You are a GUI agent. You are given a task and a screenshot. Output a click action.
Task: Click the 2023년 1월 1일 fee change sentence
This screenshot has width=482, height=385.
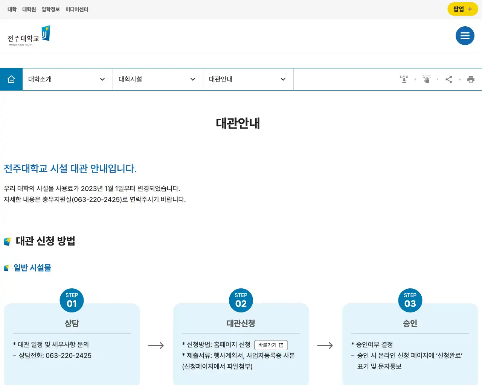pyautogui.click(x=92, y=189)
